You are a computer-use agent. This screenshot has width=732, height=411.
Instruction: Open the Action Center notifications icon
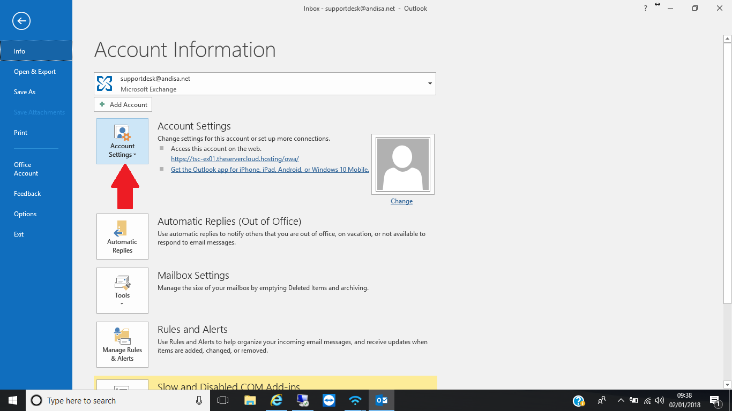[715, 400]
